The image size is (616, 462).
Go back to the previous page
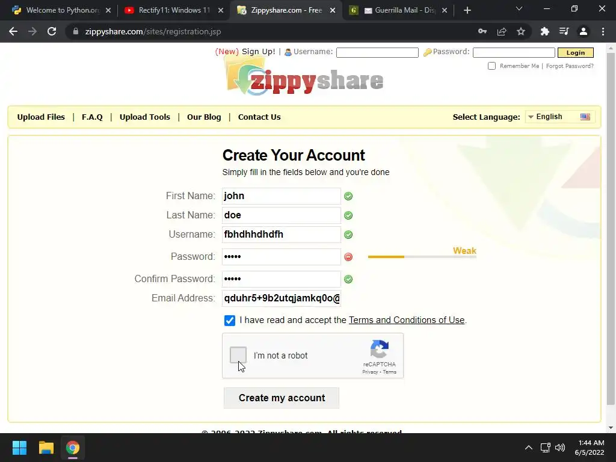coord(13,31)
